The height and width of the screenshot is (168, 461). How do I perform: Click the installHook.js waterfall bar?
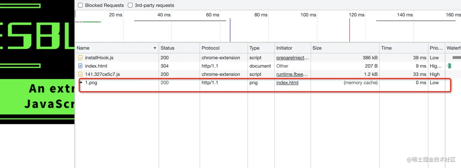(457, 58)
